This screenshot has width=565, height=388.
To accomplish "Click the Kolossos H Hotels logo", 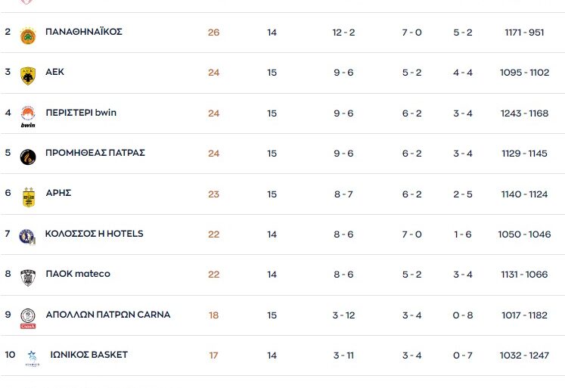I will click(x=28, y=236).
